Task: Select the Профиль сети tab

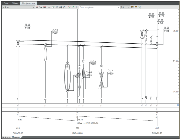Action: 28,3
